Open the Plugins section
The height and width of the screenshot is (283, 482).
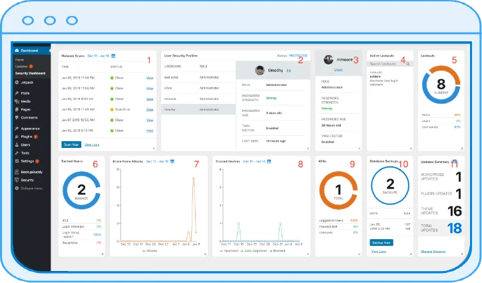click(27, 136)
